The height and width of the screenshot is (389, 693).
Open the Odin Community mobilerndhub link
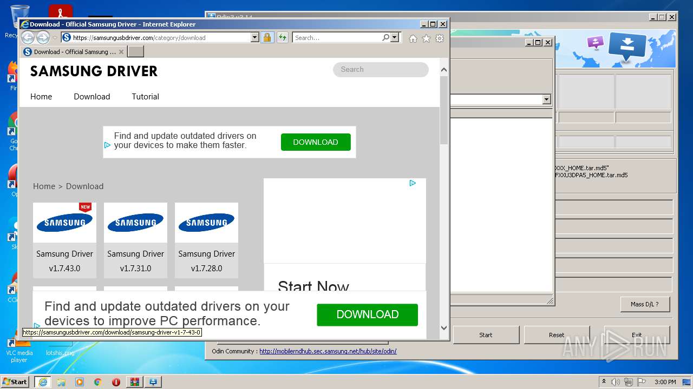pyautogui.click(x=328, y=351)
